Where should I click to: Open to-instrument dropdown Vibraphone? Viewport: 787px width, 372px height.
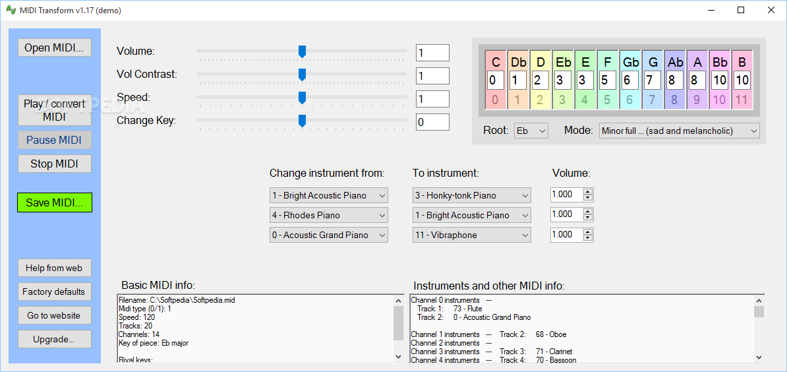point(472,235)
